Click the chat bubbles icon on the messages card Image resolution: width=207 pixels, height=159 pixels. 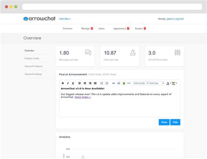click(88, 52)
